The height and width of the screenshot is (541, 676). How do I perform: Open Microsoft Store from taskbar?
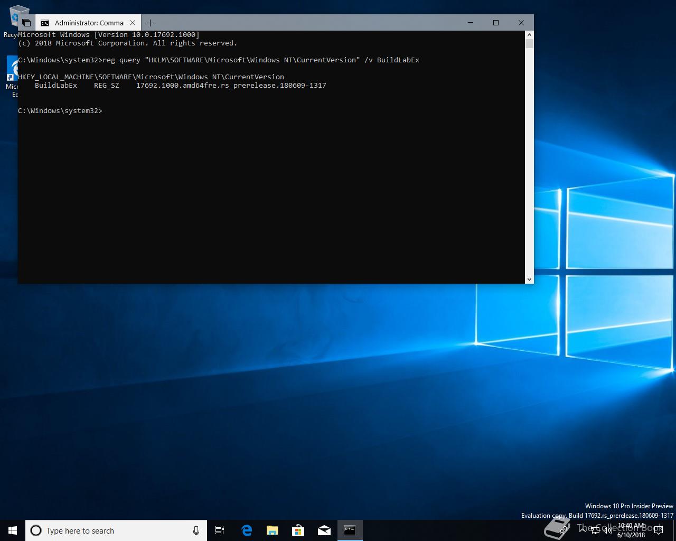pyautogui.click(x=298, y=530)
